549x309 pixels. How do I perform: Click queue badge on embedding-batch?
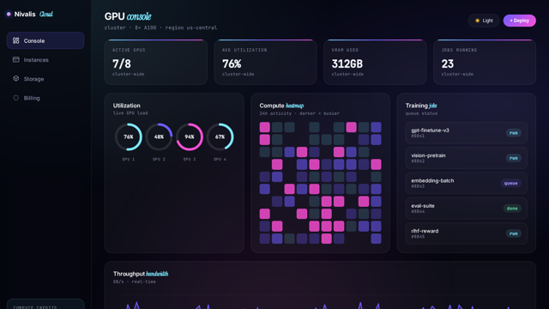[511, 183]
